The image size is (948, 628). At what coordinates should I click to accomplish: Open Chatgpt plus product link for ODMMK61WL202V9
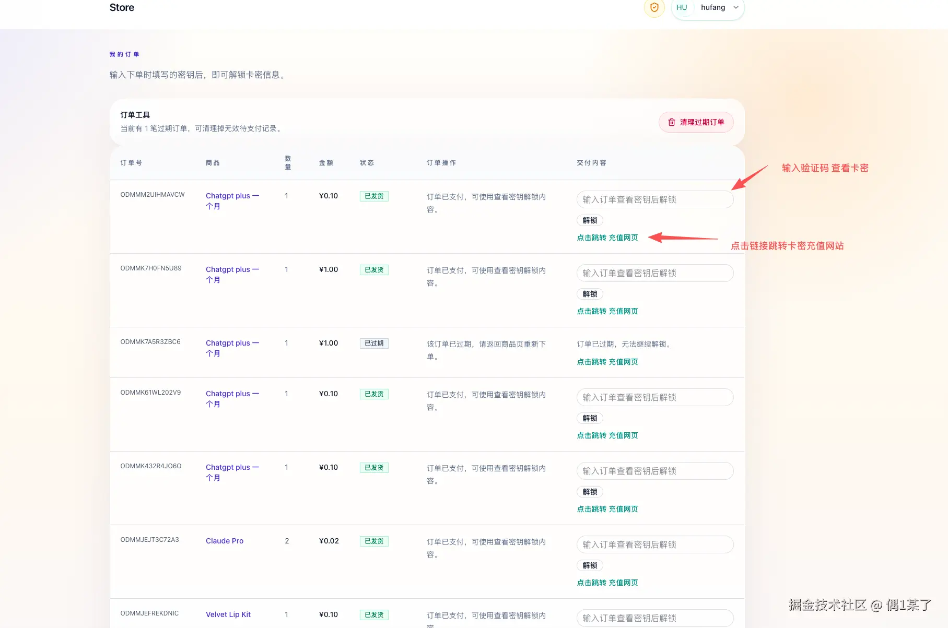232,399
